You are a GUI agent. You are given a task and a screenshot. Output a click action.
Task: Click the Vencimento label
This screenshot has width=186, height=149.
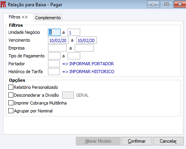pos(19,40)
